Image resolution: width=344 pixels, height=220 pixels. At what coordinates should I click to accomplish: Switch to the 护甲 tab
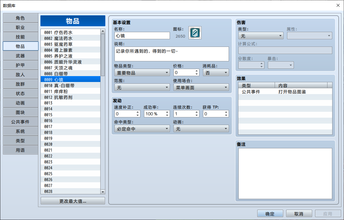20,65
